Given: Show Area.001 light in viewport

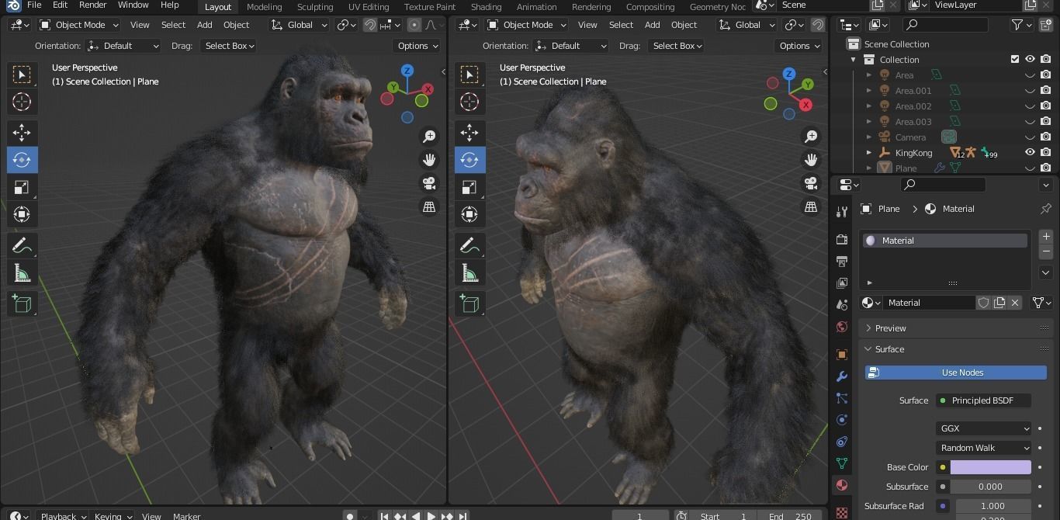Looking at the screenshot, I should 1031,91.
